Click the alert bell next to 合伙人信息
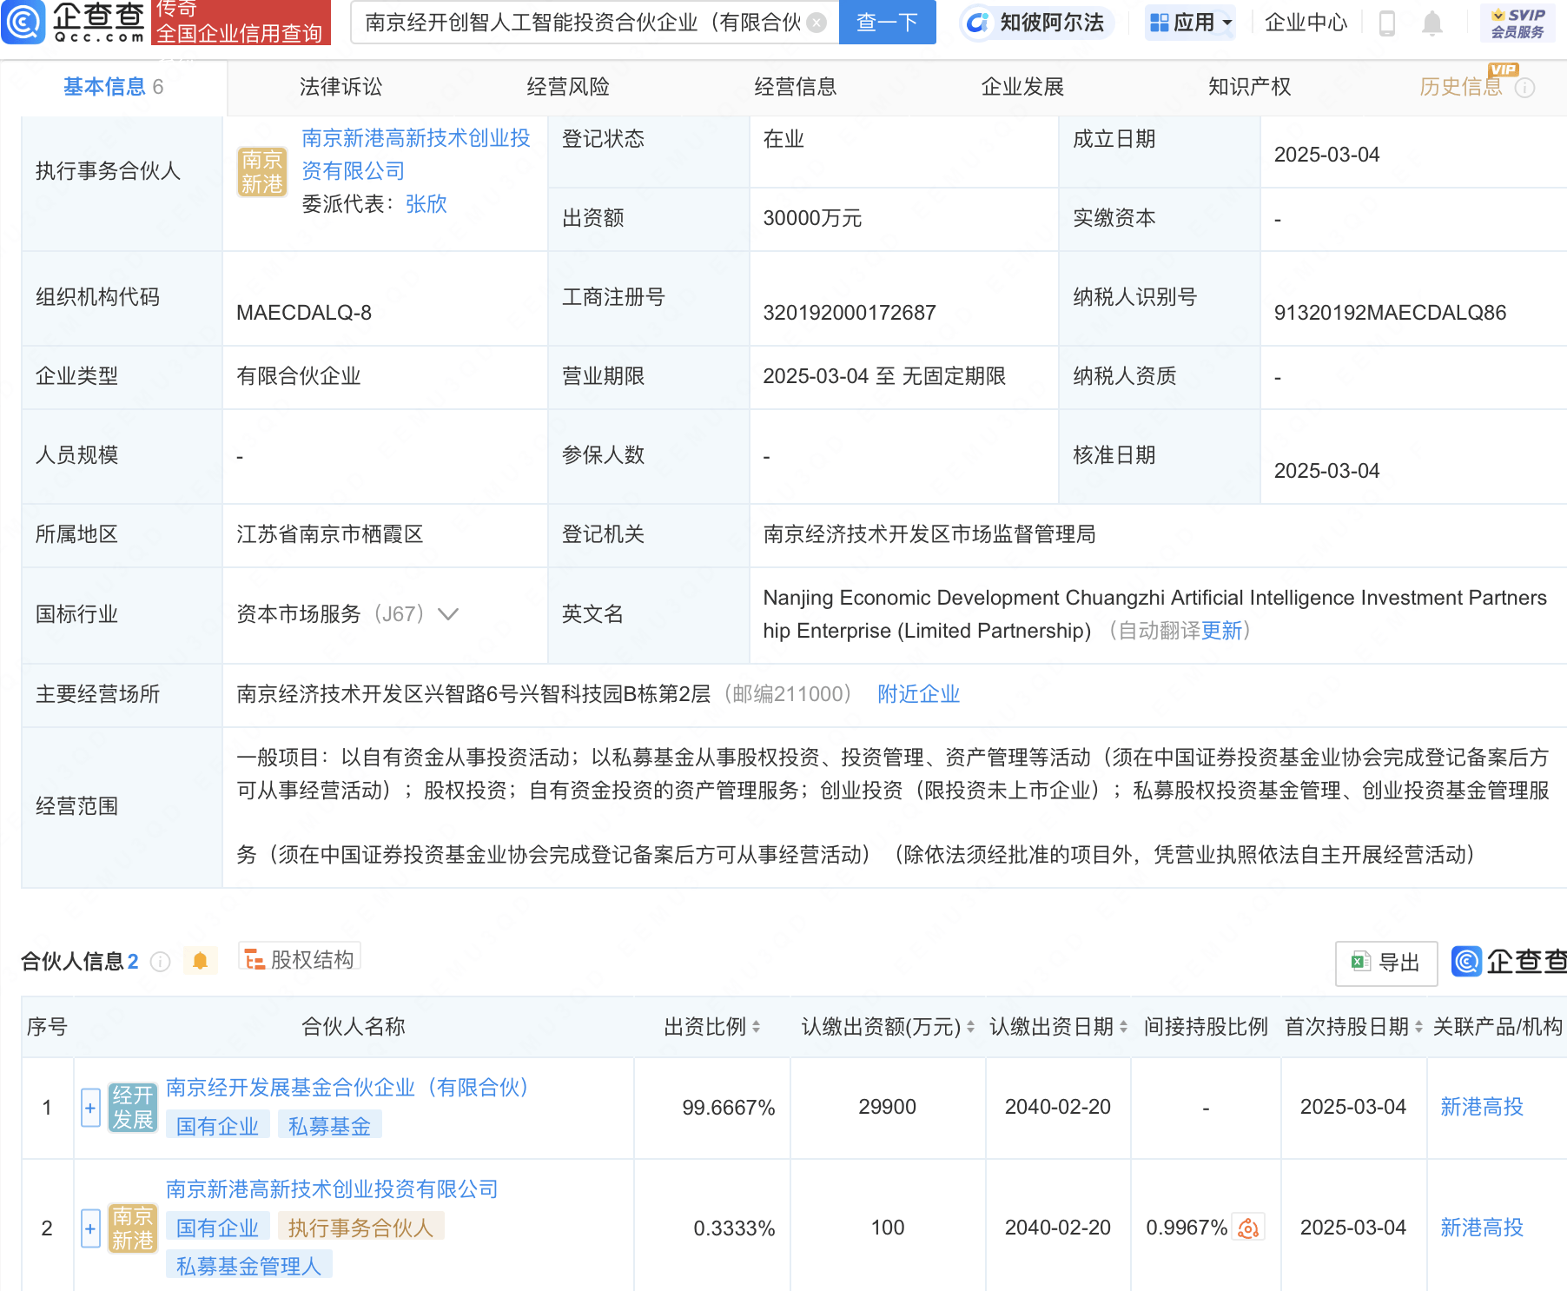Image resolution: width=1567 pixels, height=1291 pixels. click(x=201, y=961)
